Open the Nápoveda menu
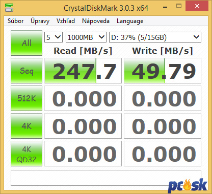Image resolution: width=212 pixels, height=194 pixels. [96, 21]
